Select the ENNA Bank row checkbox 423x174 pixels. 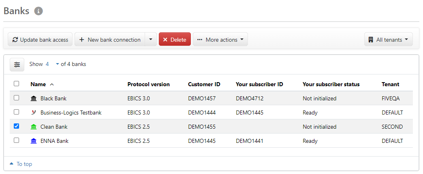(x=16, y=140)
